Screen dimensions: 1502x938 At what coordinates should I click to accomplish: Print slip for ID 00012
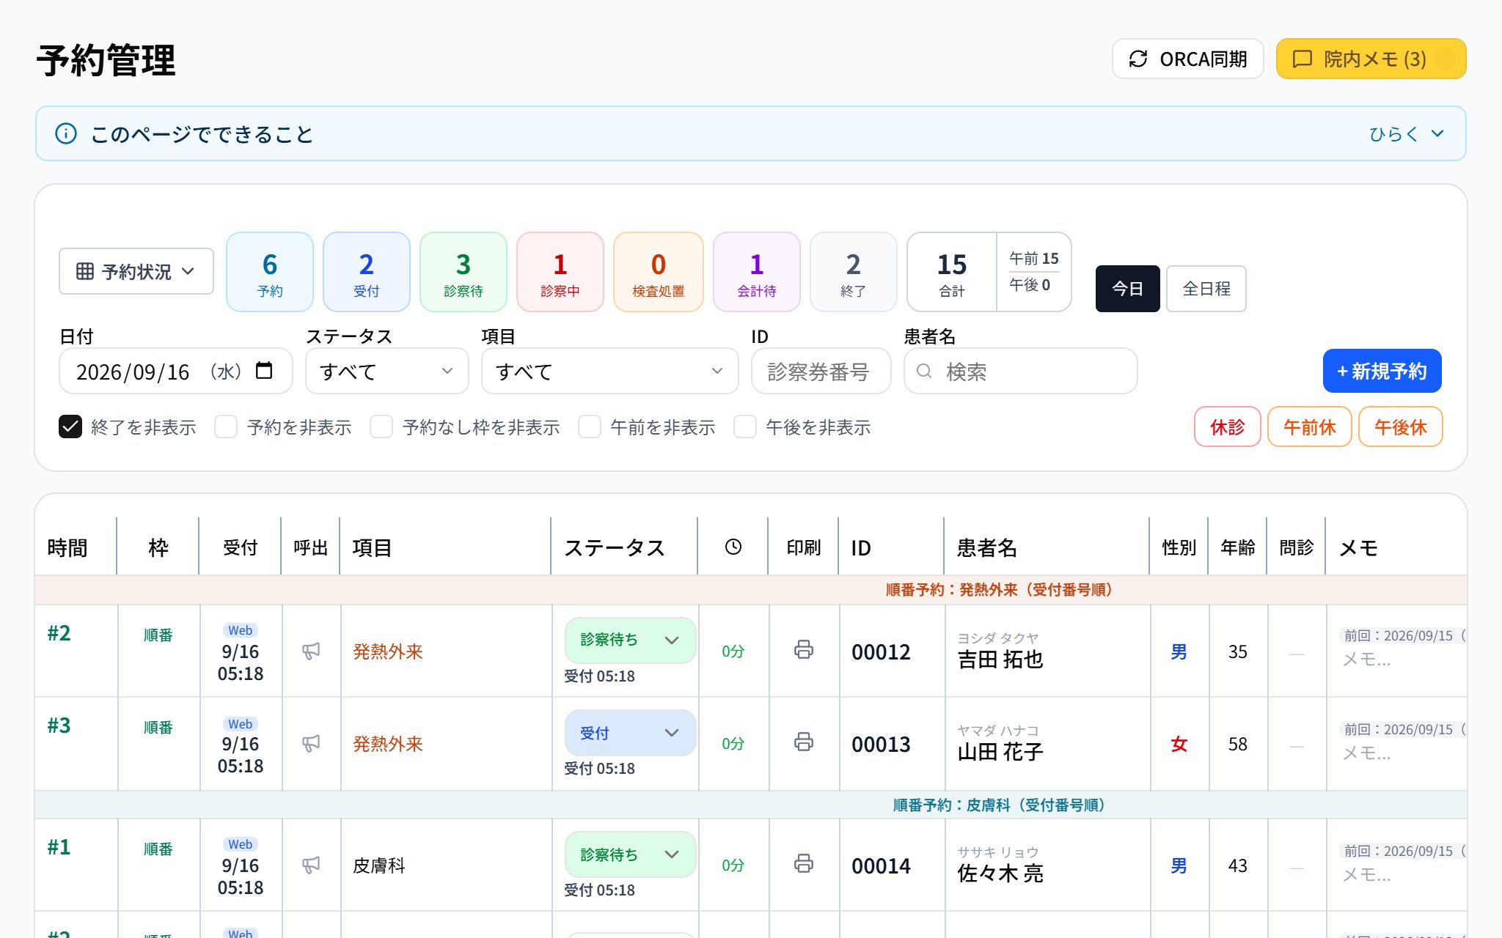coord(804,649)
